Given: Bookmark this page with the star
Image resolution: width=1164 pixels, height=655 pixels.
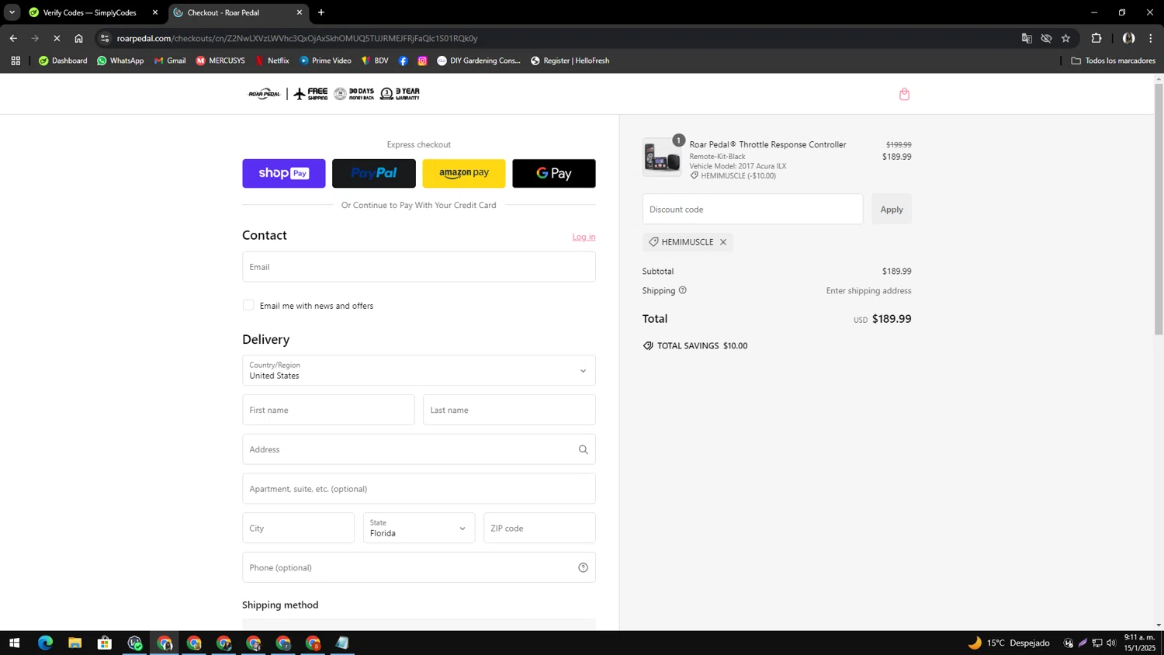Looking at the screenshot, I should [1065, 38].
